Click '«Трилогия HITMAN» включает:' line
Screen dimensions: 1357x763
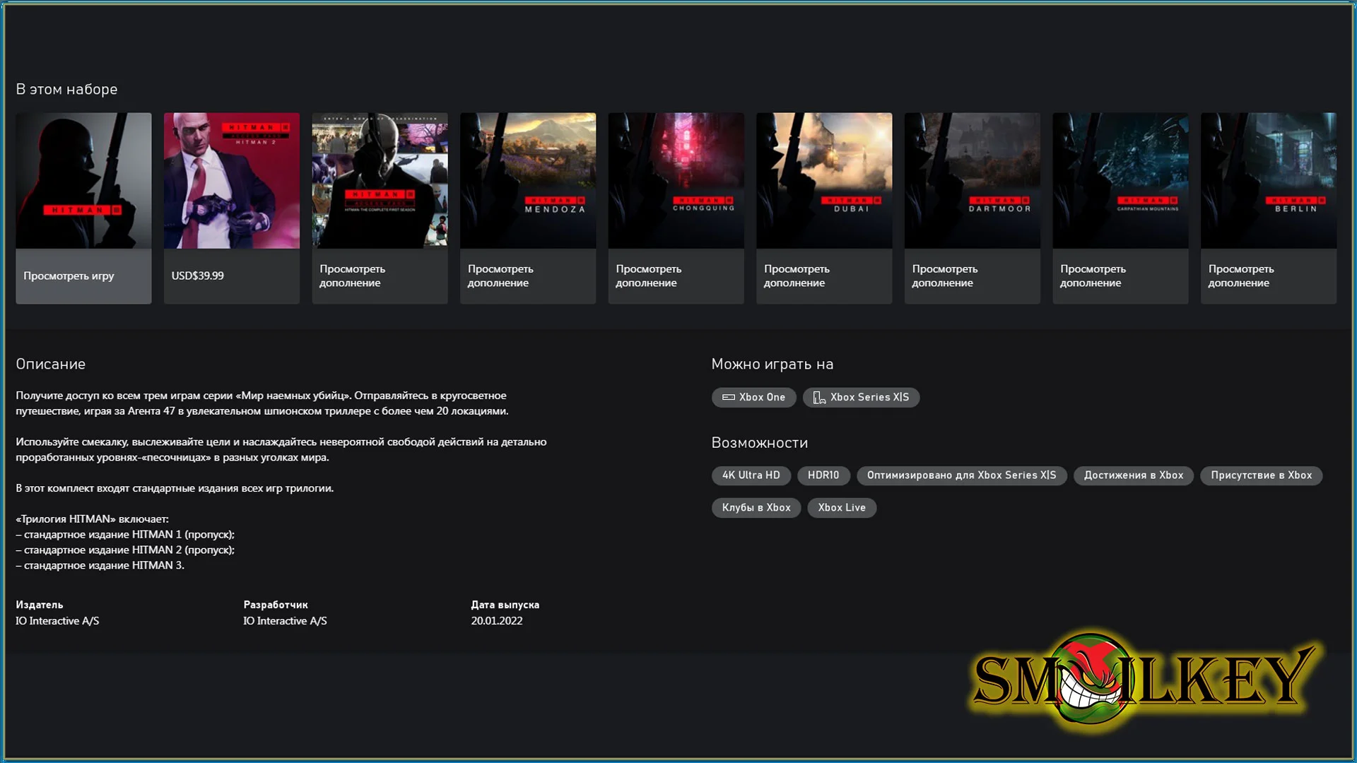(x=92, y=519)
